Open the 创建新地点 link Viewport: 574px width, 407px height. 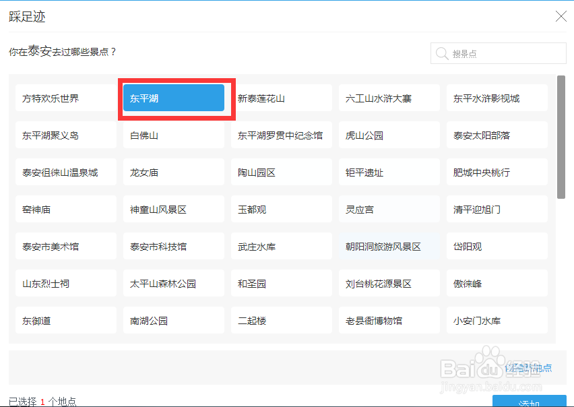click(528, 367)
